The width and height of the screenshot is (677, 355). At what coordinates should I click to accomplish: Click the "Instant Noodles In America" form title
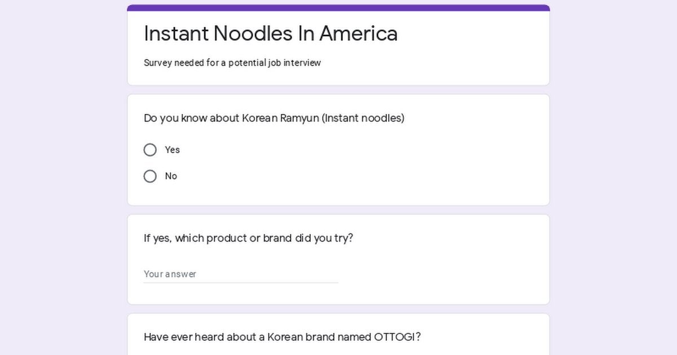271,34
